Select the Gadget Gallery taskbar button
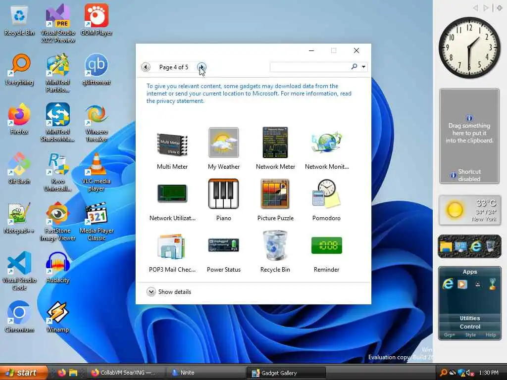 [286, 373]
